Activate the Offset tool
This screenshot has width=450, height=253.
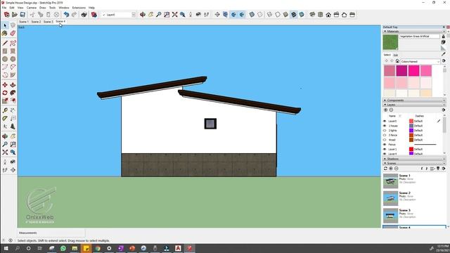tap(13, 100)
